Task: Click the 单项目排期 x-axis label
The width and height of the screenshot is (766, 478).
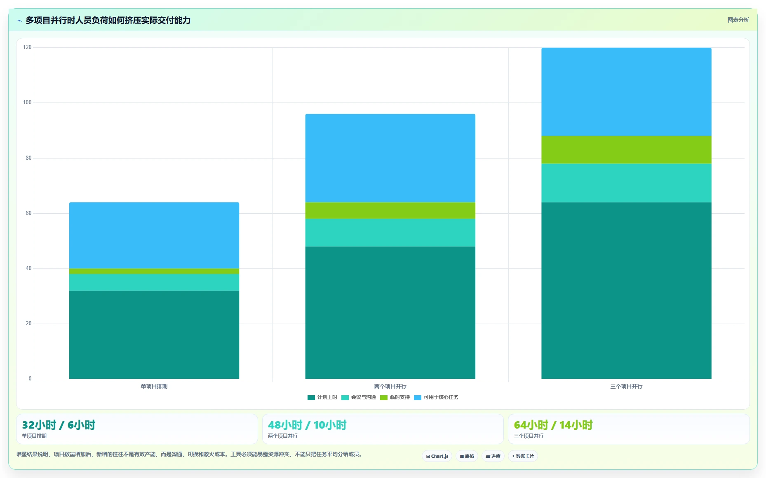Action: tap(154, 386)
